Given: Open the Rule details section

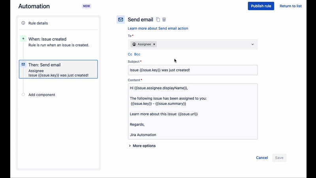Looking at the screenshot, I should click(x=38, y=23).
